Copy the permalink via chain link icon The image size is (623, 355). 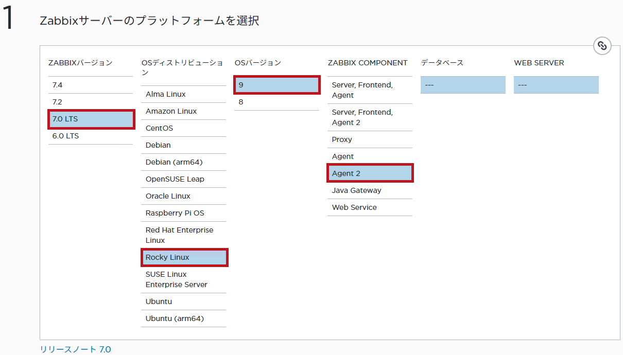point(602,45)
